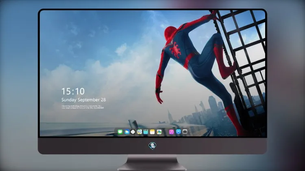
Task: Open the blue App Store icon
Action: pos(179,132)
